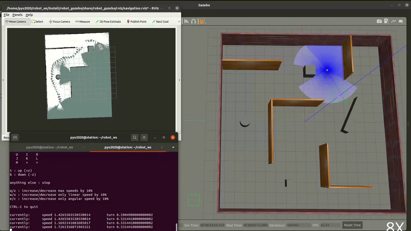Activate the Select tool in RViz
The width and height of the screenshot is (411, 231).
point(37,21)
